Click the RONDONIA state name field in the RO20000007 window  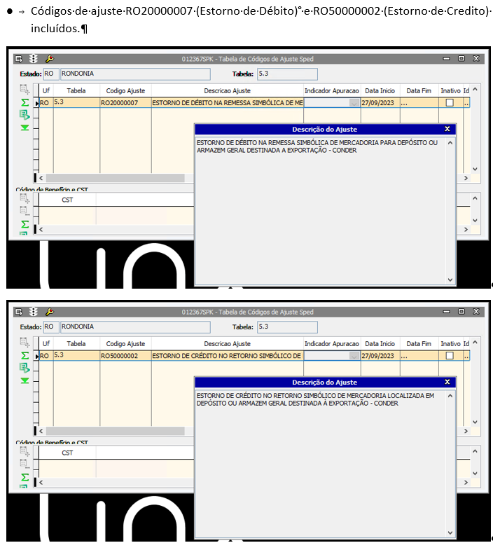point(135,74)
